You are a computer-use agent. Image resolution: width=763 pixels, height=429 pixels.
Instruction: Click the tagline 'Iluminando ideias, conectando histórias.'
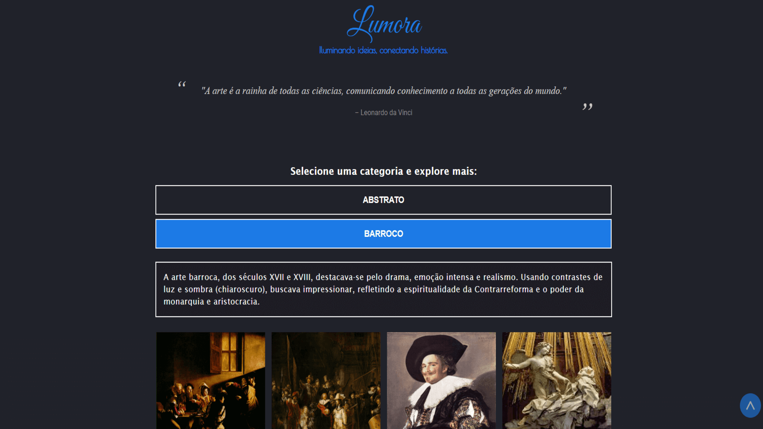(x=383, y=50)
